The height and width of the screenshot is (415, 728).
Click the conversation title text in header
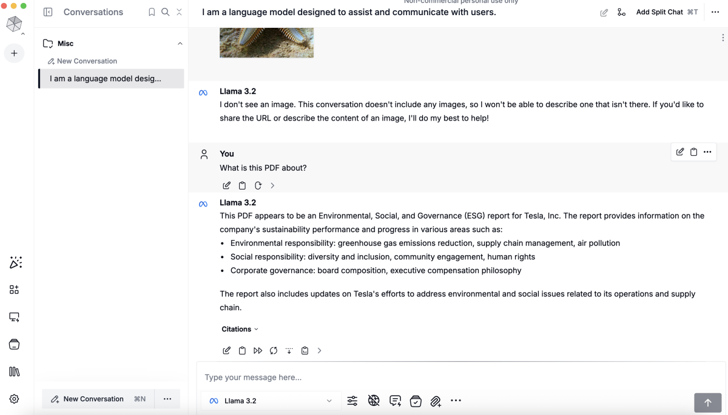click(x=349, y=12)
